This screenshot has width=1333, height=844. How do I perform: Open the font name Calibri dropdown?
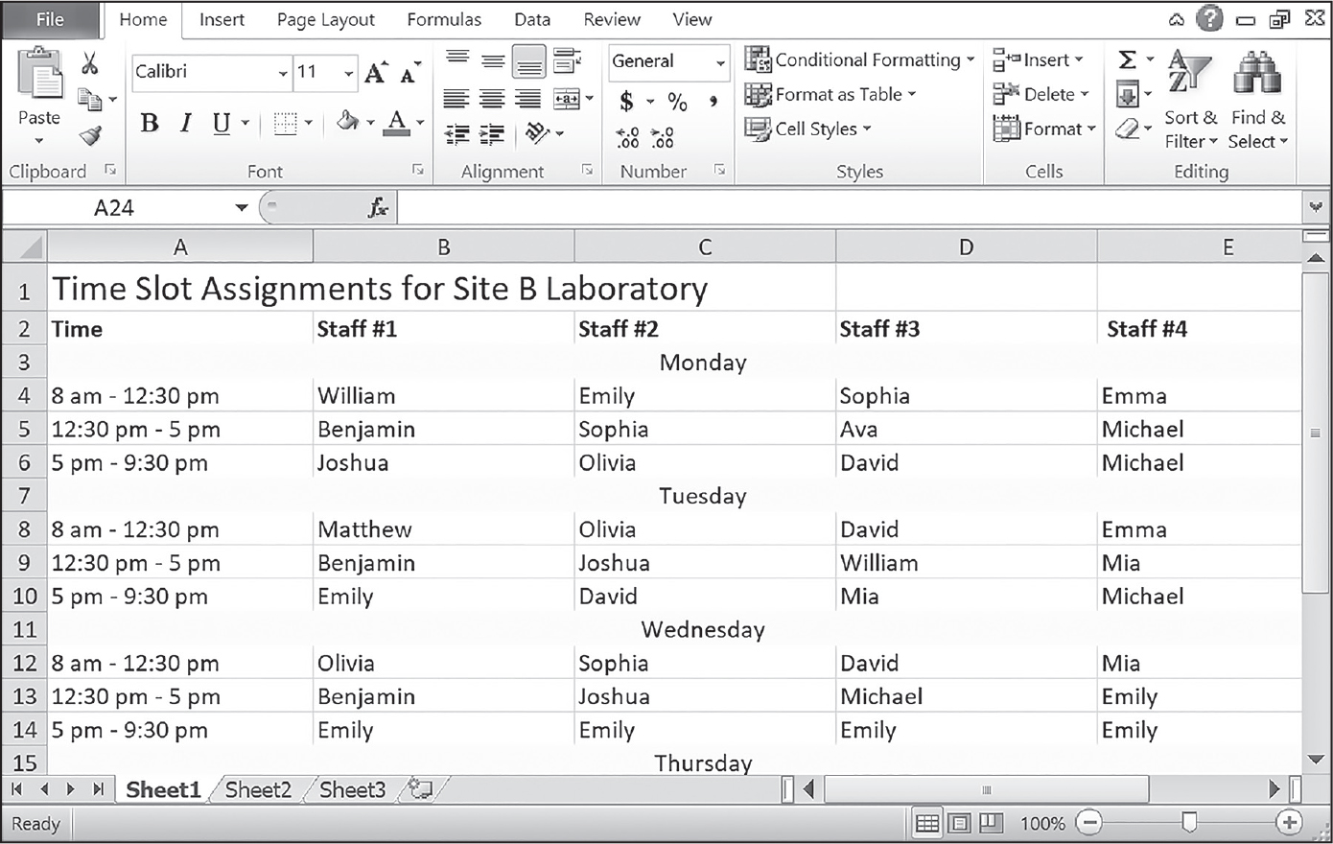(x=283, y=73)
